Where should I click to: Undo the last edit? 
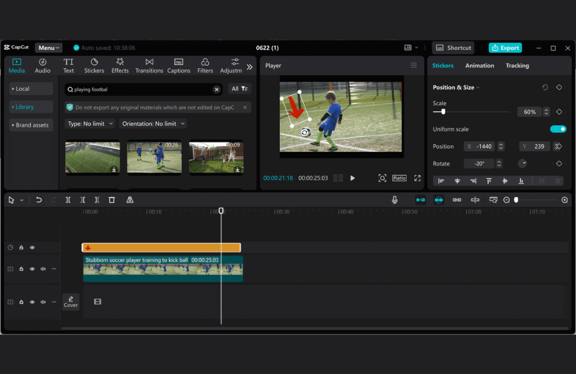pos(39,200)
